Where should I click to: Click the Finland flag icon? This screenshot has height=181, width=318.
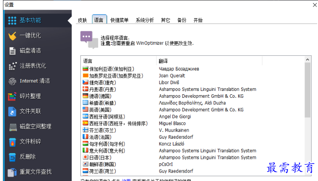pyautogui.click(x=85, y=130)
